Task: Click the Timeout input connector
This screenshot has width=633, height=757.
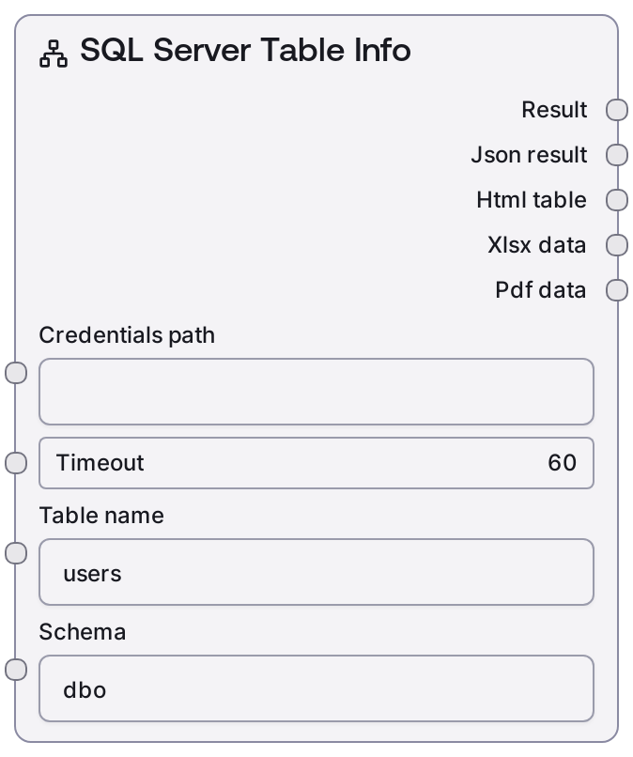Action: tap(16, 463)
